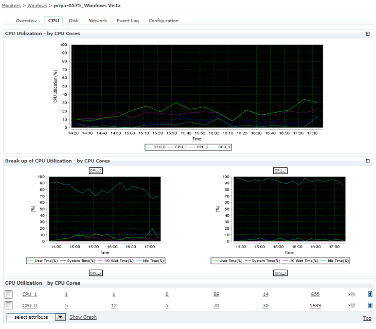Click the Show Graph link

coord(83,317)
